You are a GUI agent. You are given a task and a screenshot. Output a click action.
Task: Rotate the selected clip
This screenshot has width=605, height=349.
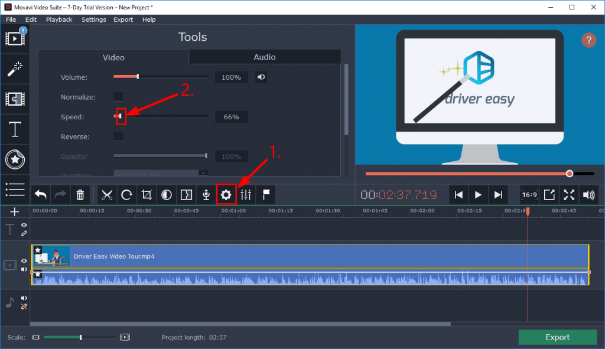126,195
